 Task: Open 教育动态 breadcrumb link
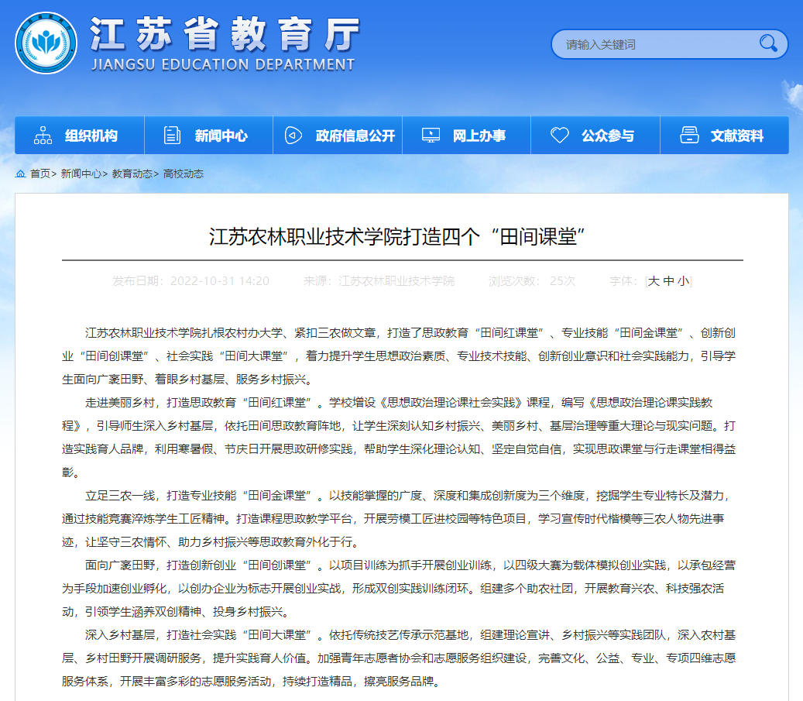132,174
